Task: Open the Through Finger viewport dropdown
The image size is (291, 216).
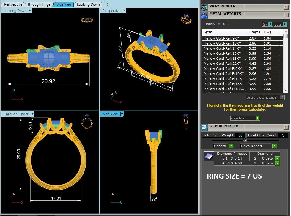Action: (32, 114)
